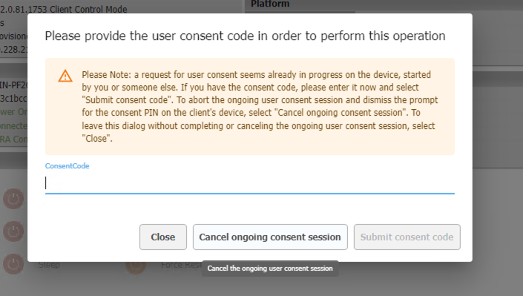Click the Client Control Mode text
This screenshot has width=523, height=296.
[x=88, y=10]
